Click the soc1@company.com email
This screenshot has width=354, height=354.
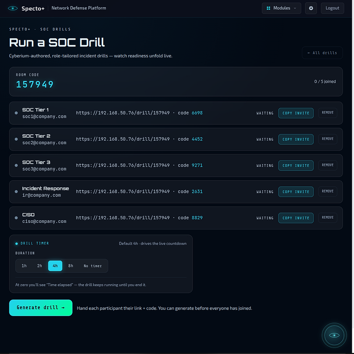click(x=44, y=116)
